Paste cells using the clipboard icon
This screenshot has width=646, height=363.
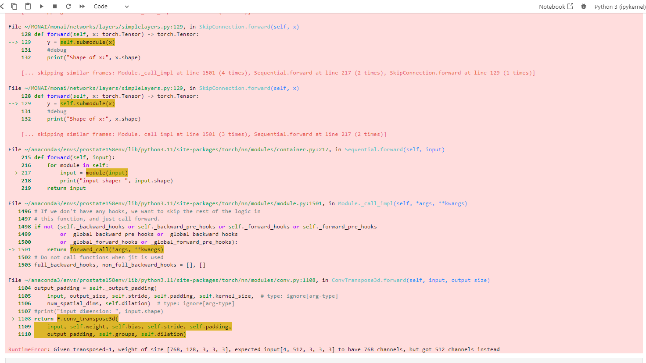(x=27, y=6)
